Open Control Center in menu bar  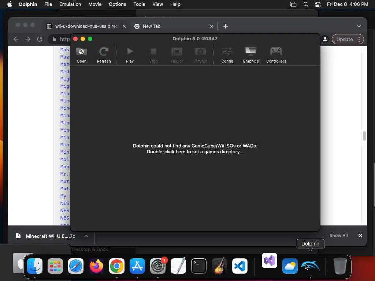click(x=318, y=4)
